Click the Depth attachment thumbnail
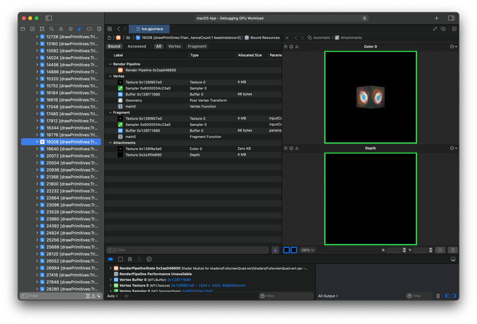477x324 pixels. click(370, 199)
